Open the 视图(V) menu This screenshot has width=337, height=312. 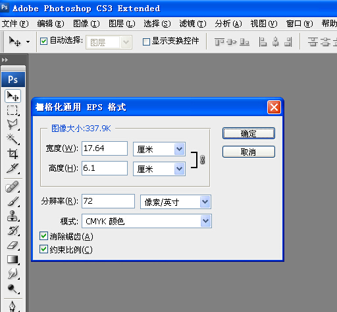264,24
